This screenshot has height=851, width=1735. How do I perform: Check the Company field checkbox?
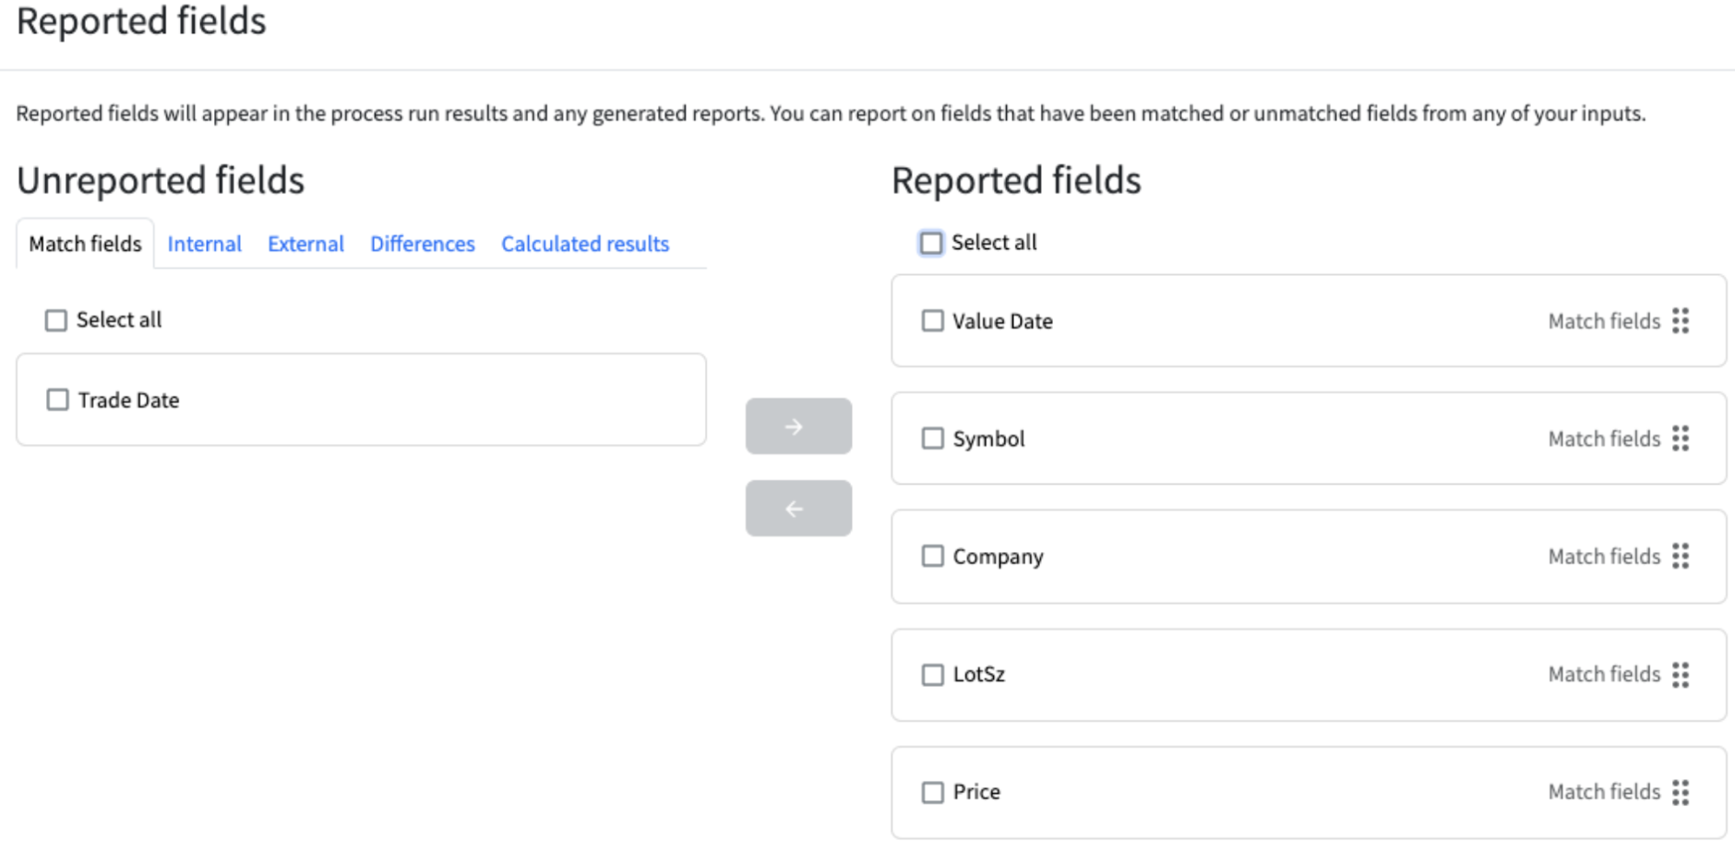point(933,557)
